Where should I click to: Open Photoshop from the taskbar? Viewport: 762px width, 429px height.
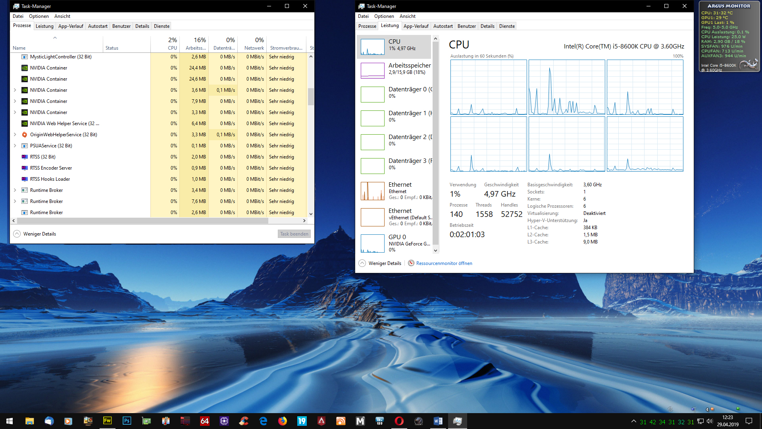click(127, 421)
